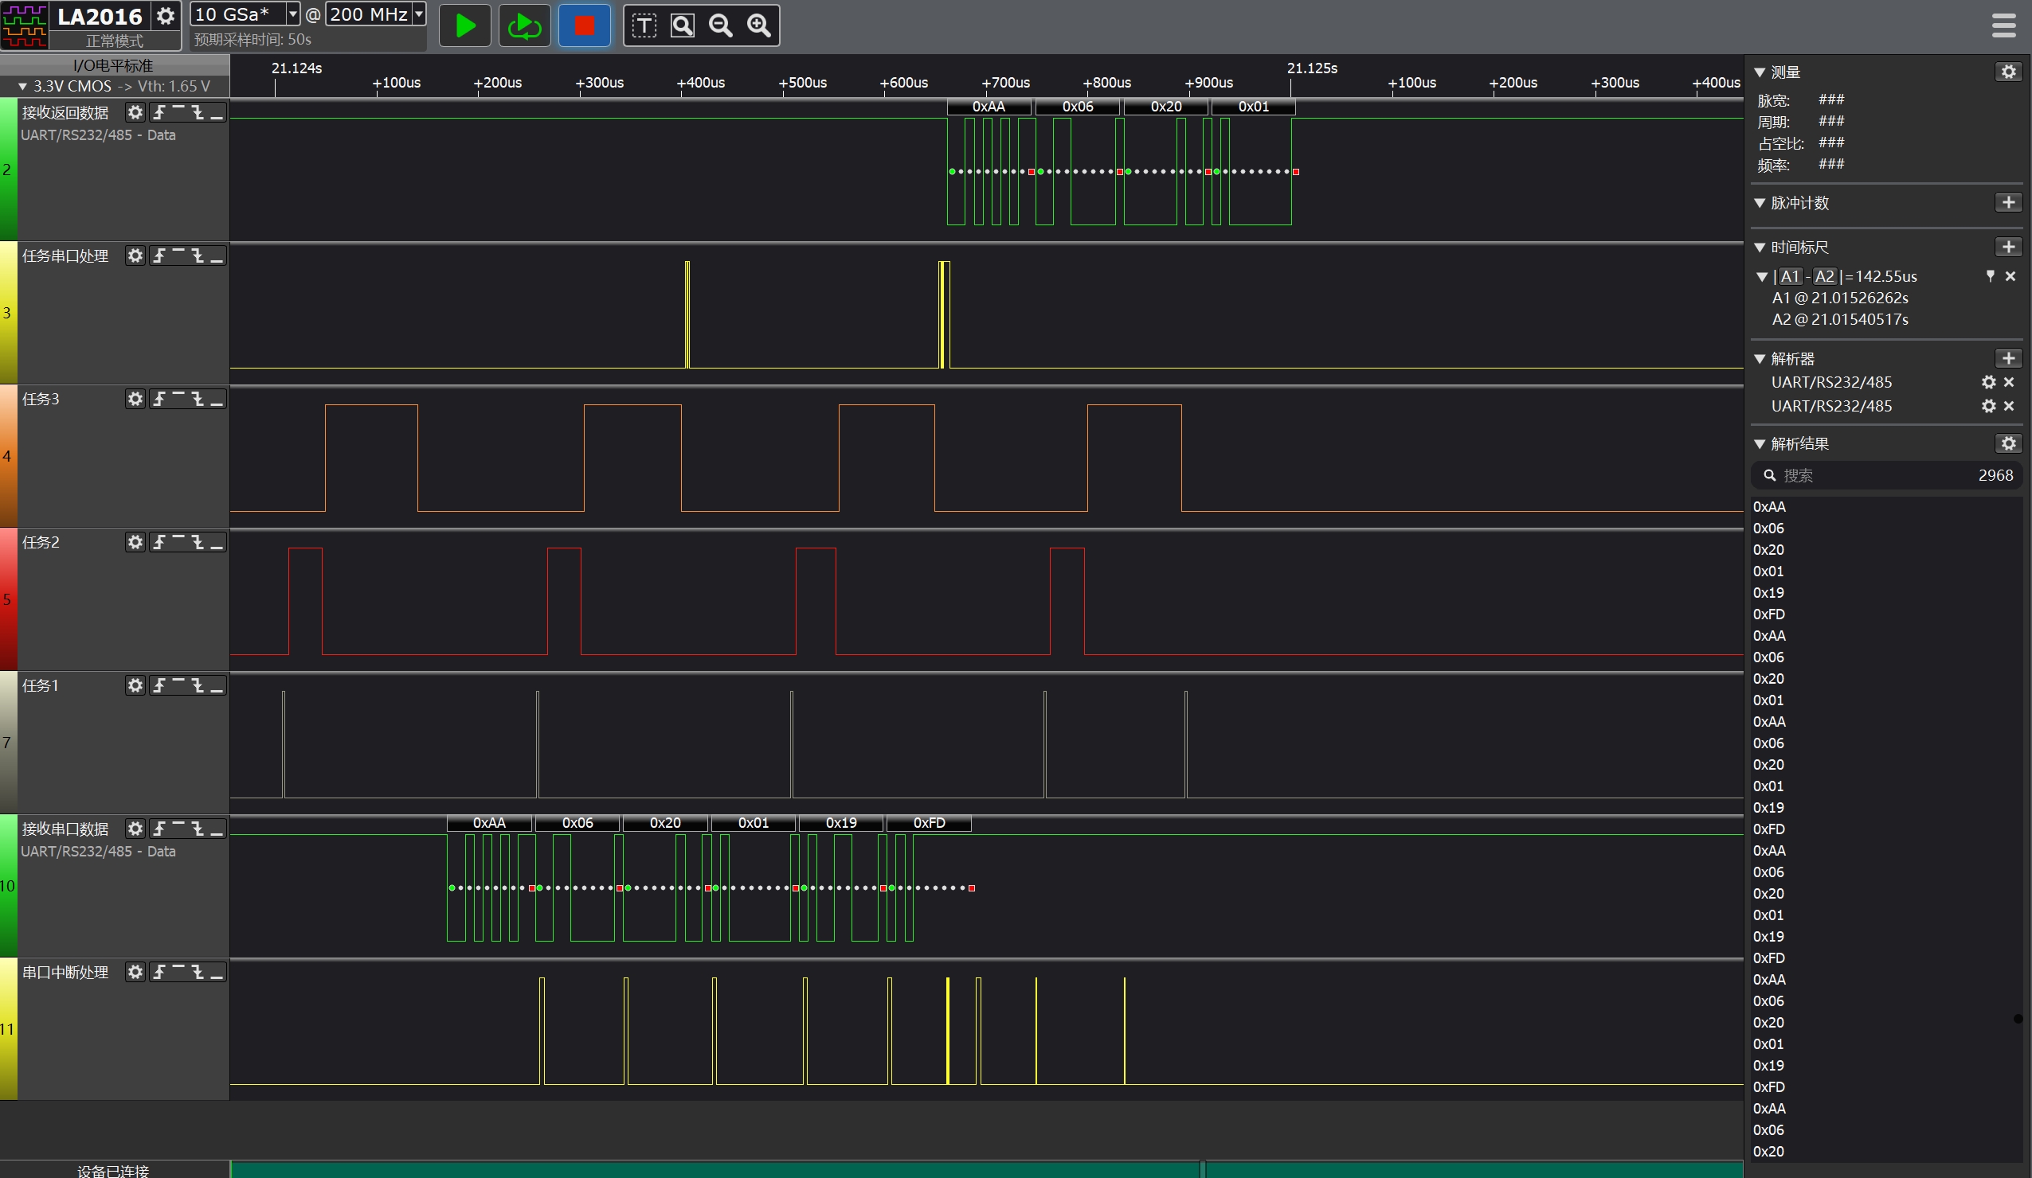Add a new 脉冲计数 pulse counter
This screenshot has height=1178, width=2032.
point(2008,202)
